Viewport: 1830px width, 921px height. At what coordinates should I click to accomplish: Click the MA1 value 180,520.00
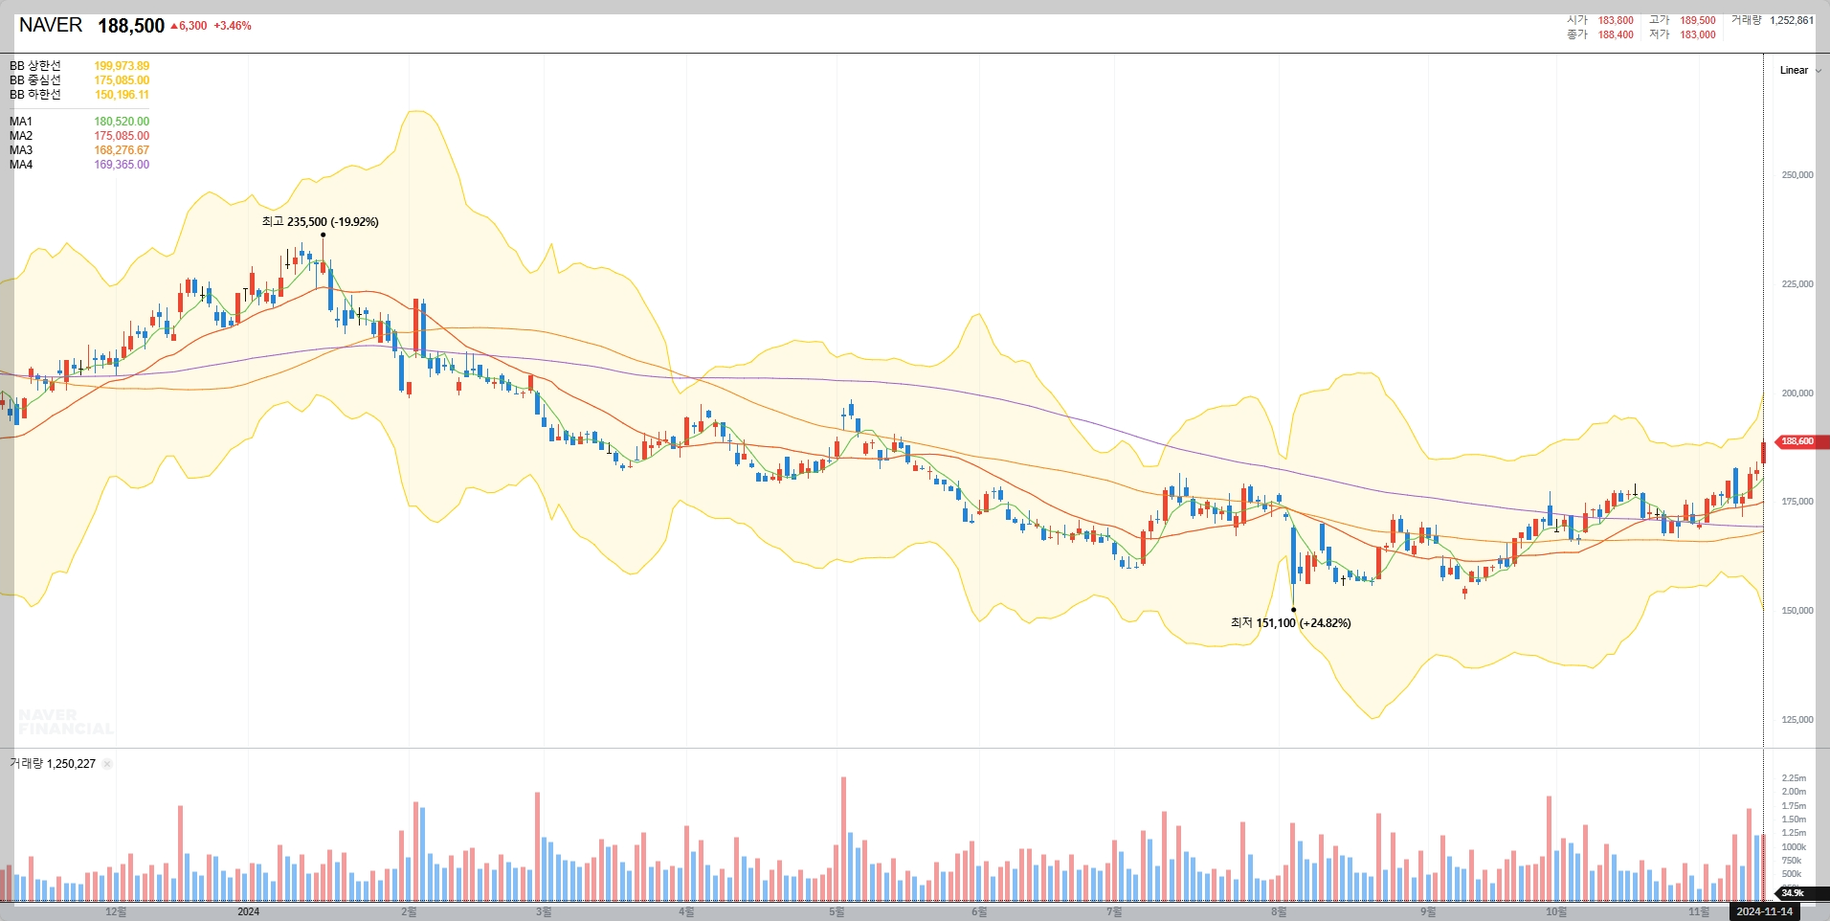pyautogui.click(x=122, y=122)
